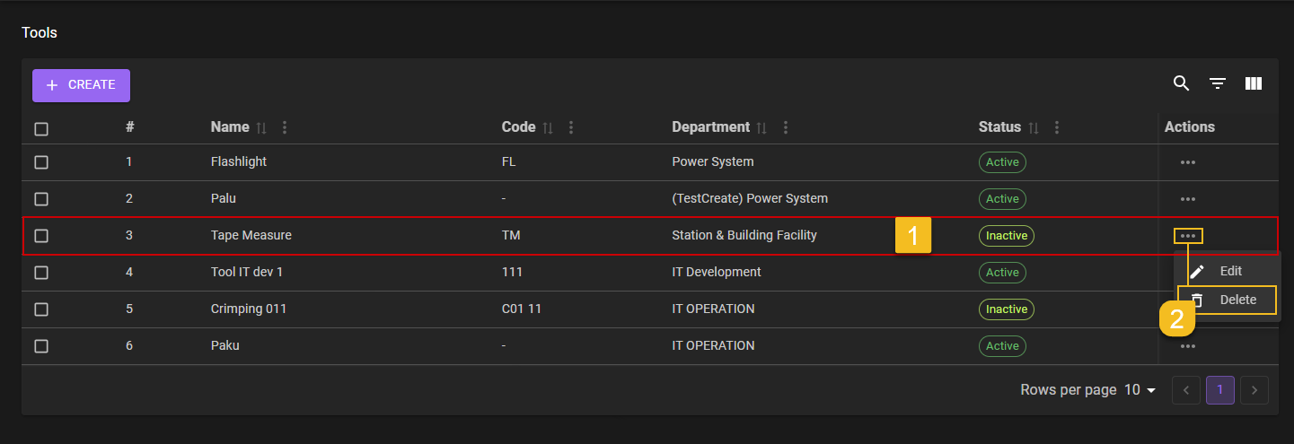The height and width of the screenshot is (444, 1294).
Task: Open the column visibility icon
Action: [1254, 83]
